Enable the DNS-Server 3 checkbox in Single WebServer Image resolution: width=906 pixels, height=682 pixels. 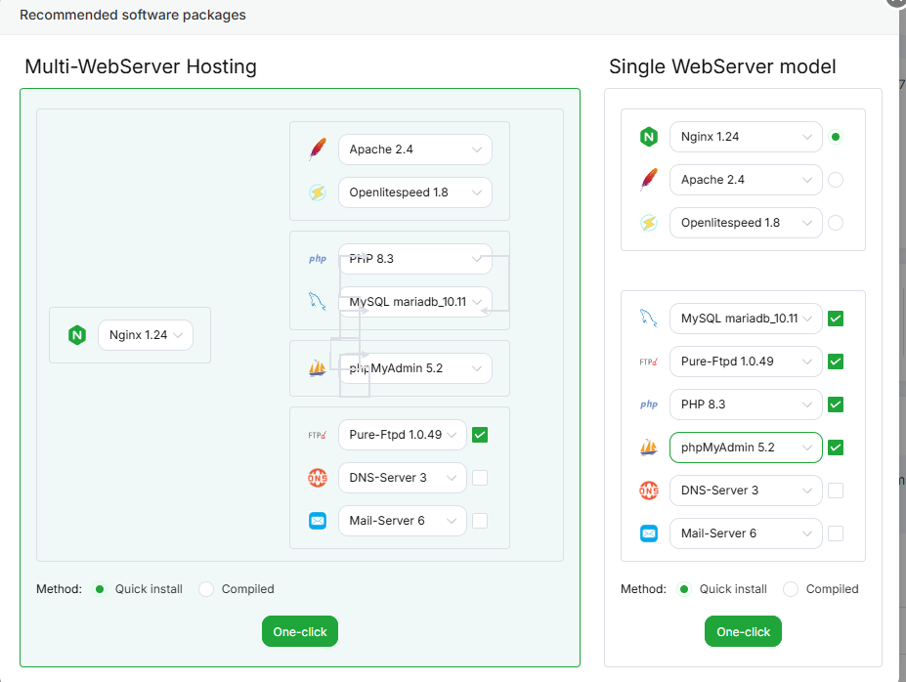(x=836, y=490)
